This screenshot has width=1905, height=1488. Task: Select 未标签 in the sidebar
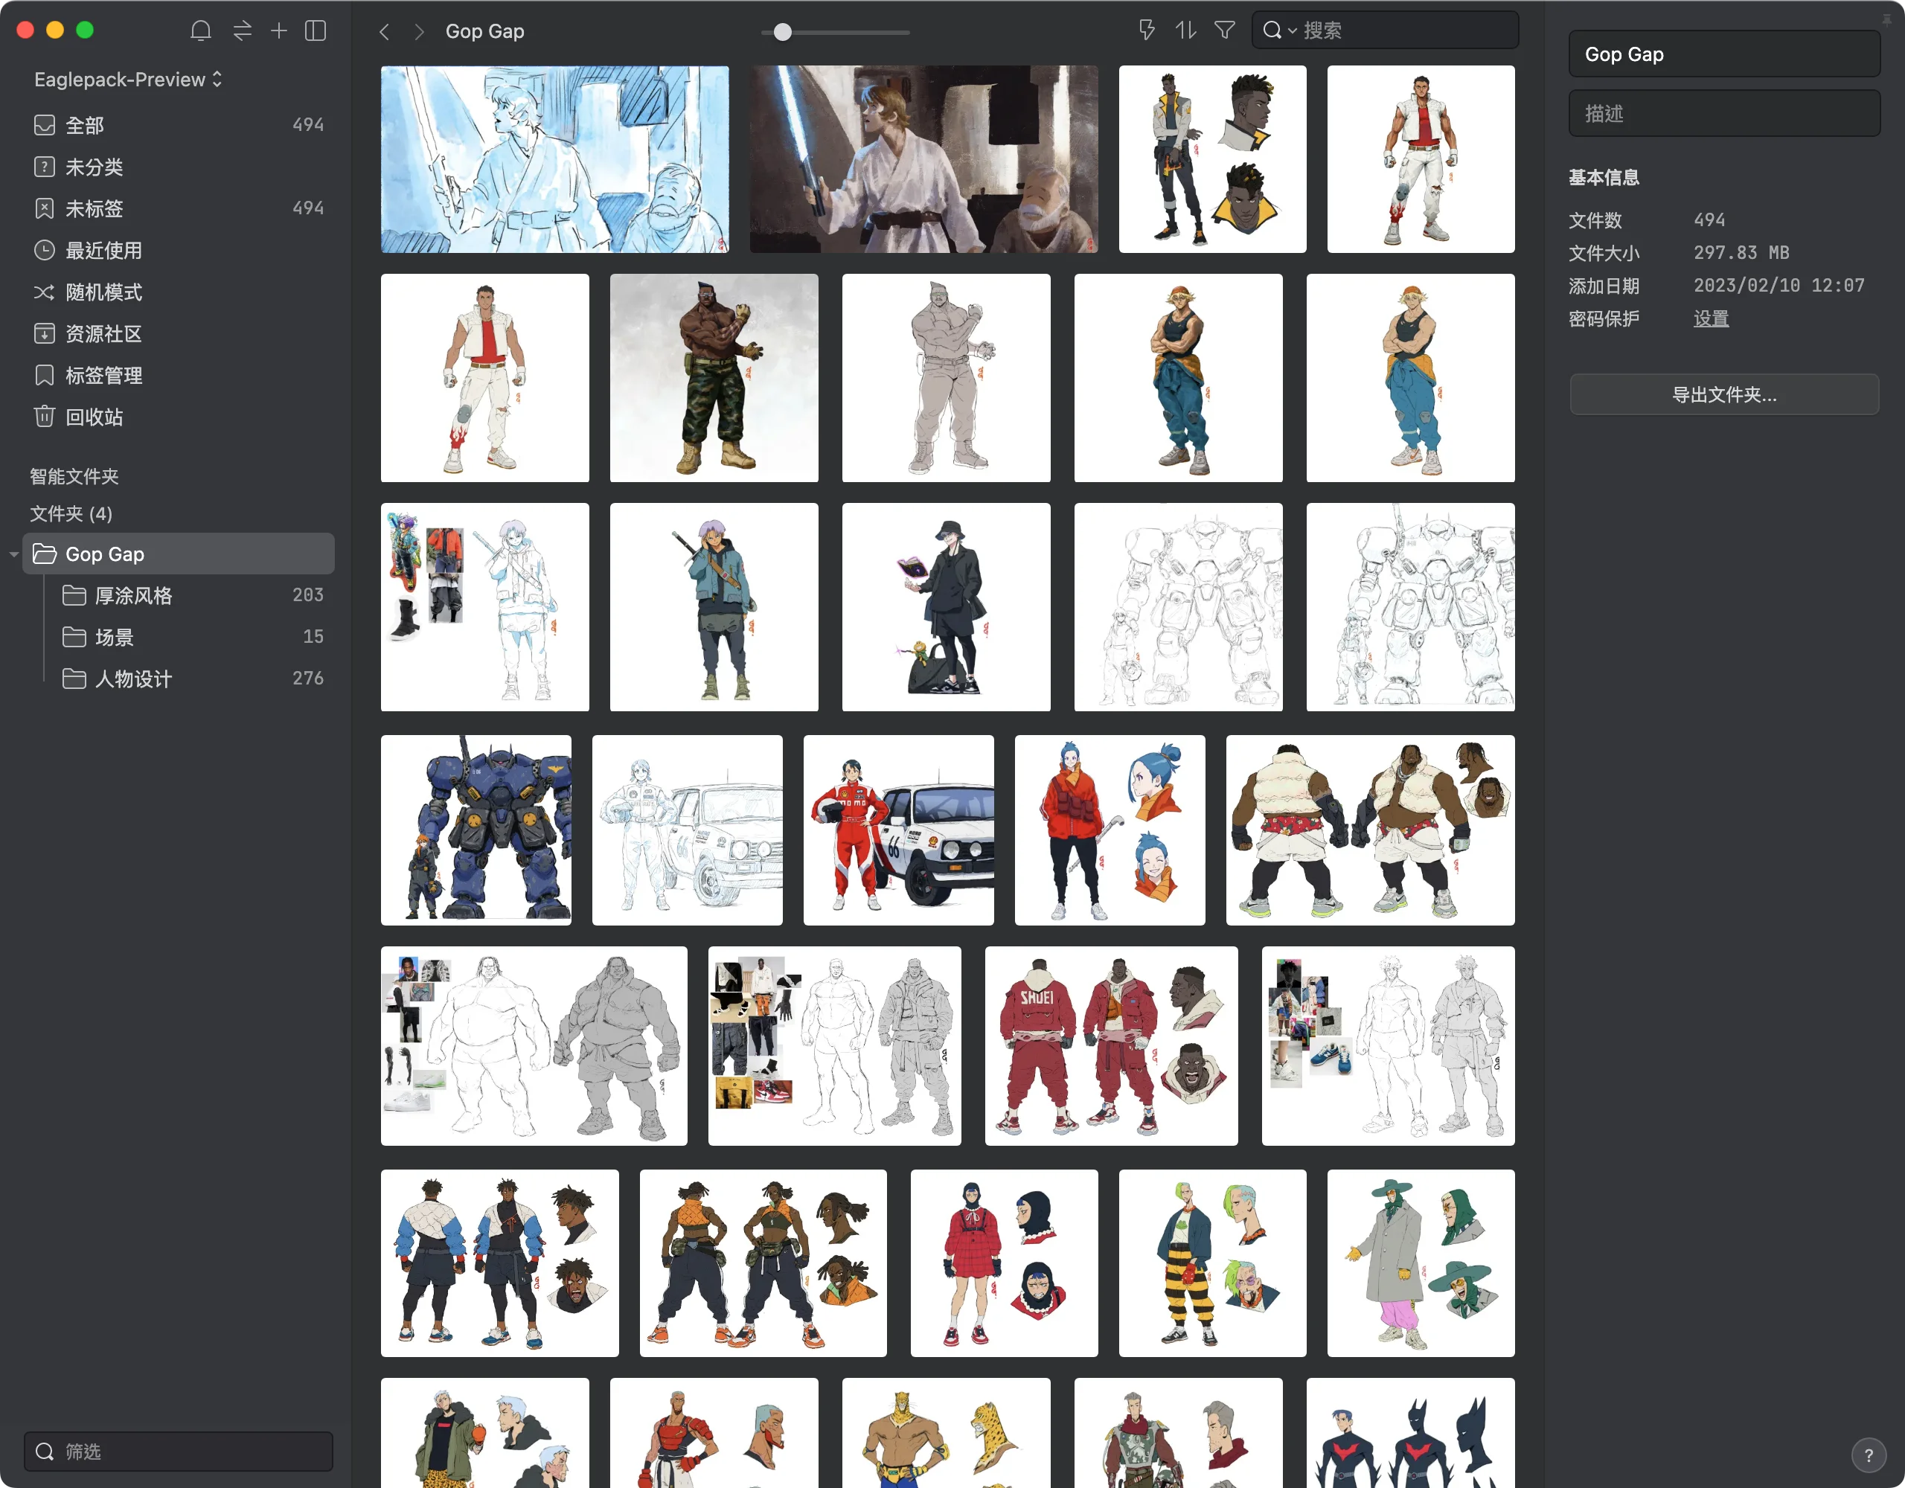pos(179,208)
